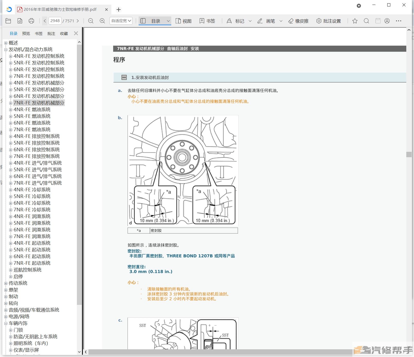Open the dropdown shield icon in title bar
Screen dimensions: 414x357
(359, 6)
